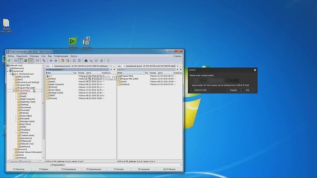Select Grass Valley folder in left file panel
The image size is (317, 178).
pyautogui.click(x=54, y=90)
